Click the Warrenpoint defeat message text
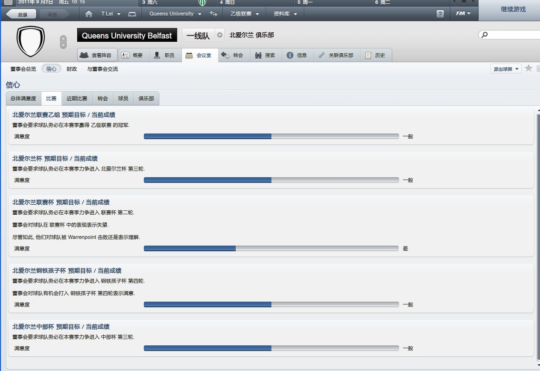Screen dimensions: 540x371 [x=76, y=237]
